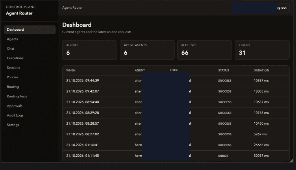Click timestamp 21.10.2026, 08:28:57
Image resolution: width=296 pixels, height=170 pixels.
point(82,123)
